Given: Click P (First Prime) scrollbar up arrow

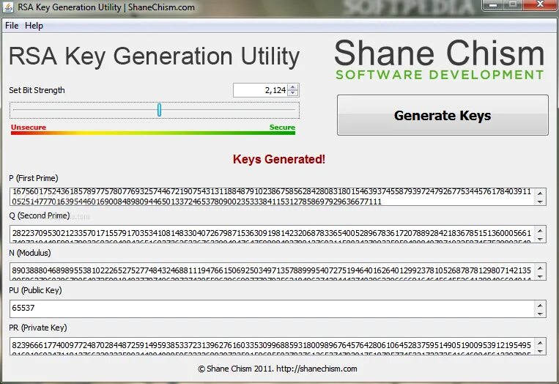Looking at the screenshot, I should click(540, 193).
